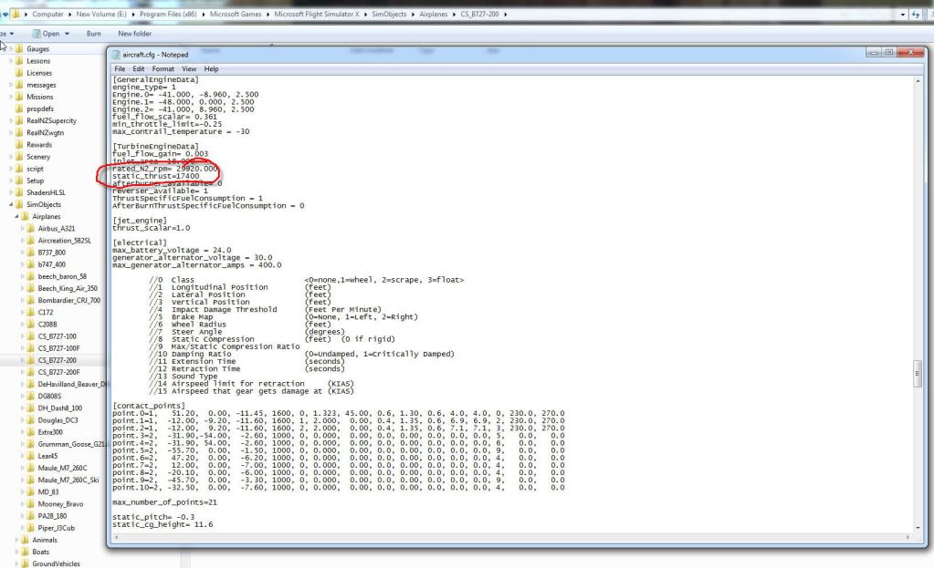934x568 pixels.
Task: Click the Airbus_A321 folder icon
Action: [x=31, y=228]
